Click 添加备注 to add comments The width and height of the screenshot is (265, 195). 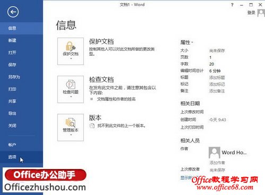tap(217, 91)
